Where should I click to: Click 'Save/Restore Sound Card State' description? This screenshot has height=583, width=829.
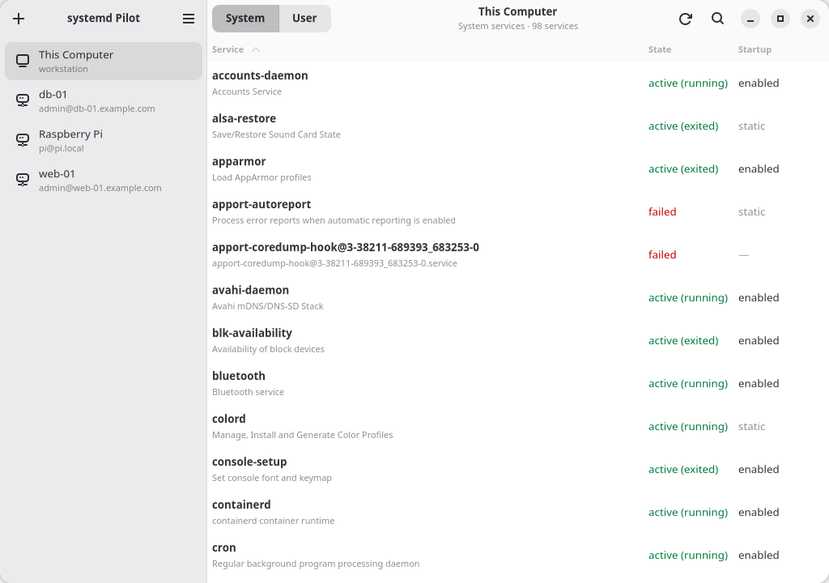pos(276,134)
